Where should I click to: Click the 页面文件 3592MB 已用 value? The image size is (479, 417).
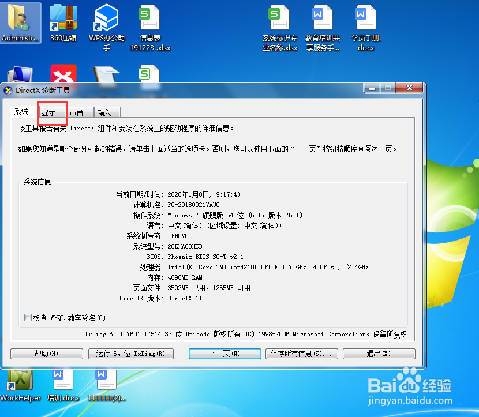click(x=209, y=288)
